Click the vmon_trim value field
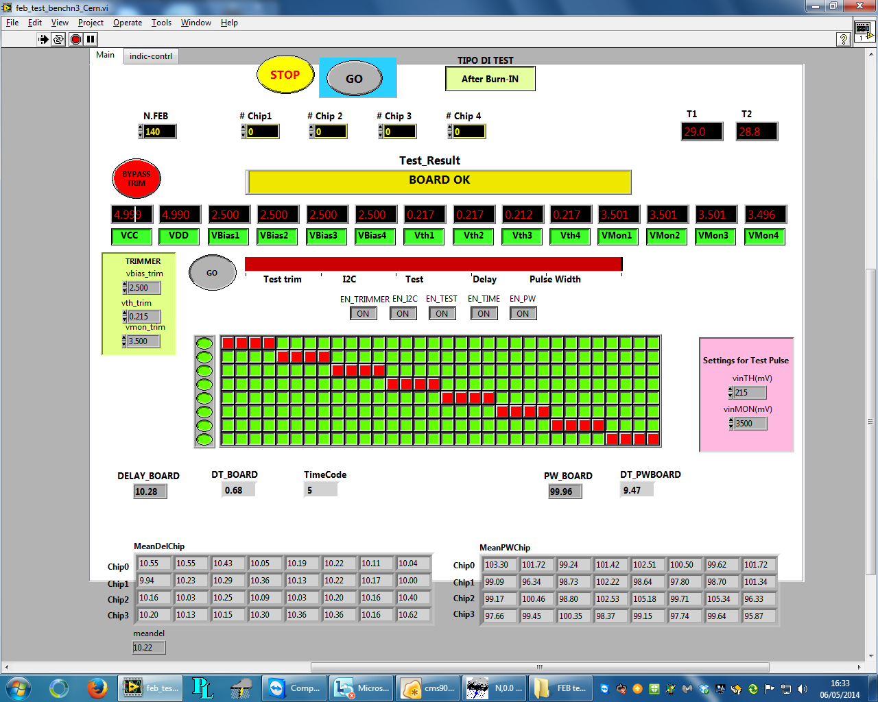This screenshot has height=702, width=878. point(143,341)
